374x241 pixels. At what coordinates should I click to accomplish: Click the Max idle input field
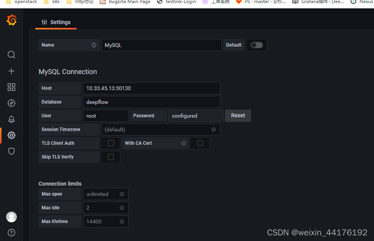tap(105, 208)
